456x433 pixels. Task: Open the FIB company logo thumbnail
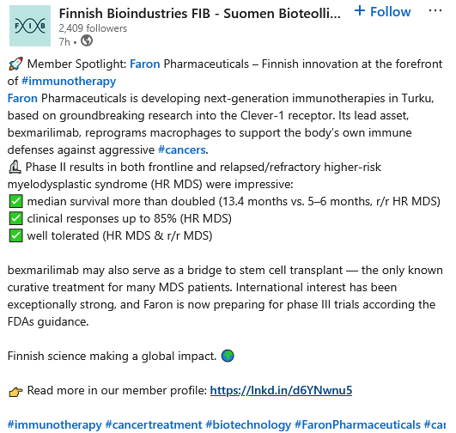pos(30,26)
